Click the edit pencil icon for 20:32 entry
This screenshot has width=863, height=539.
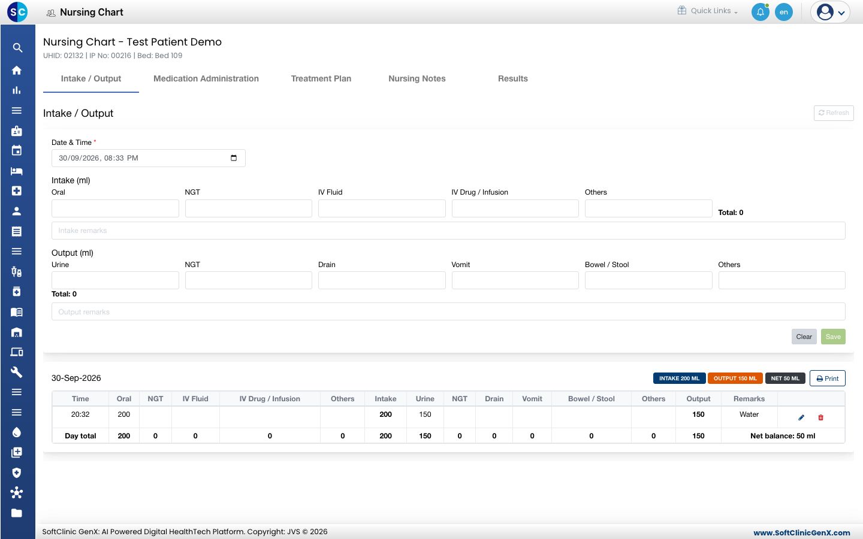tap(801, 417)
